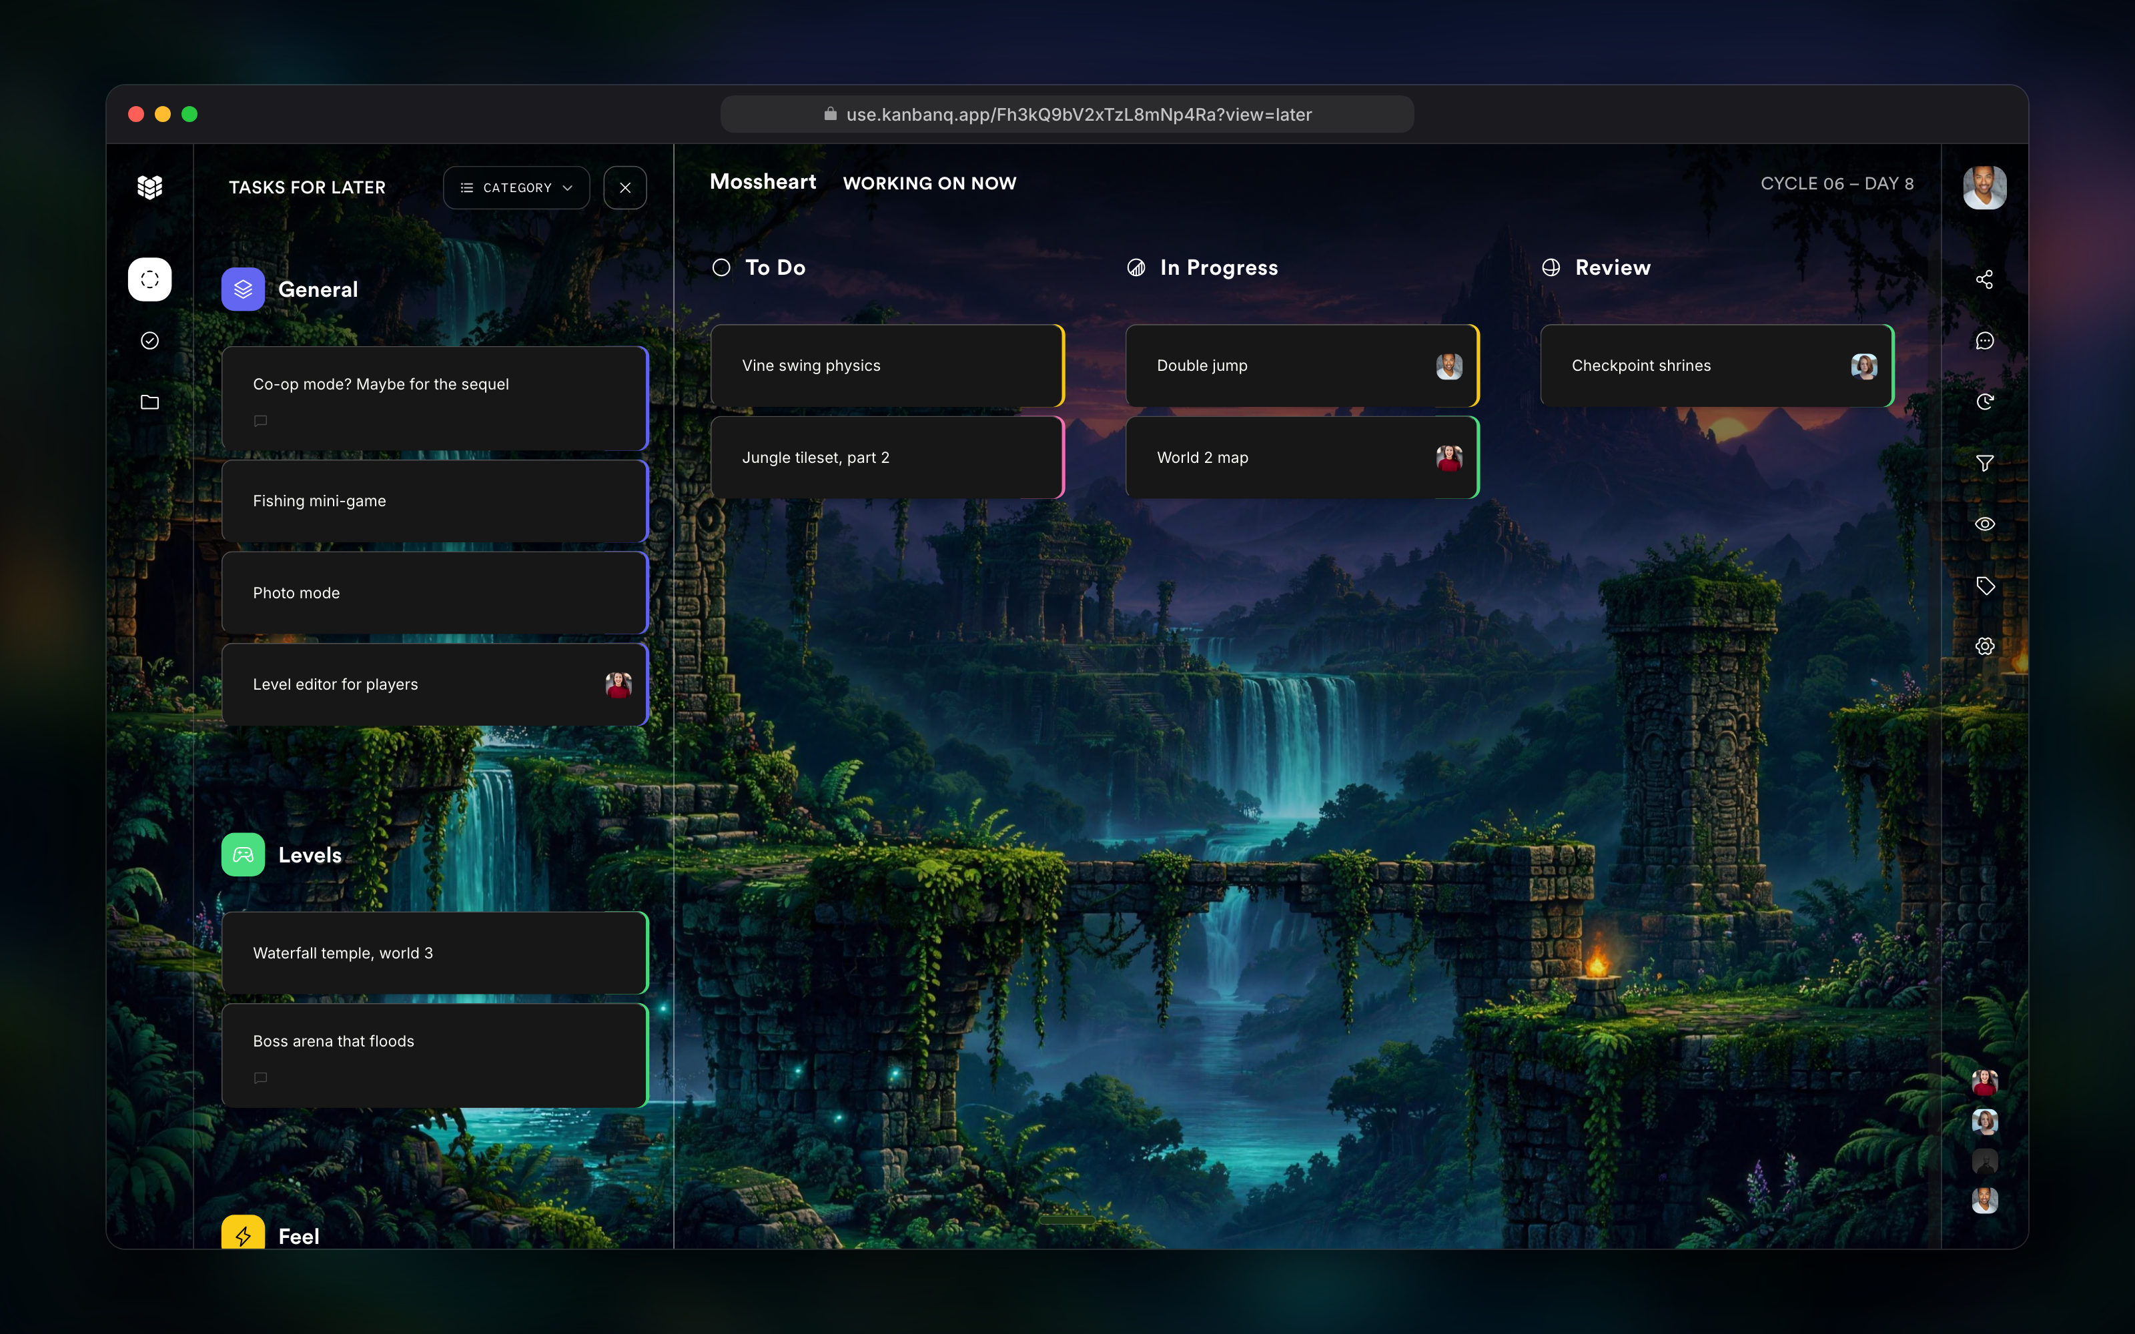The width and height of the screenshot is (2135, 1334).
Task: Open the Photo mode card
Action: pyautogui.click(x=435, y=593)
